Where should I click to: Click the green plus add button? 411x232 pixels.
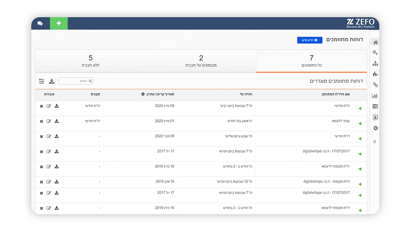click(x=59, y=23)
